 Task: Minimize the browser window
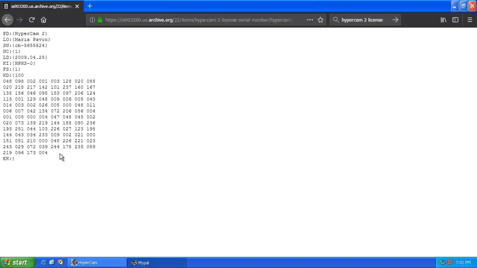pyautogui.click(x=455, y=6)
